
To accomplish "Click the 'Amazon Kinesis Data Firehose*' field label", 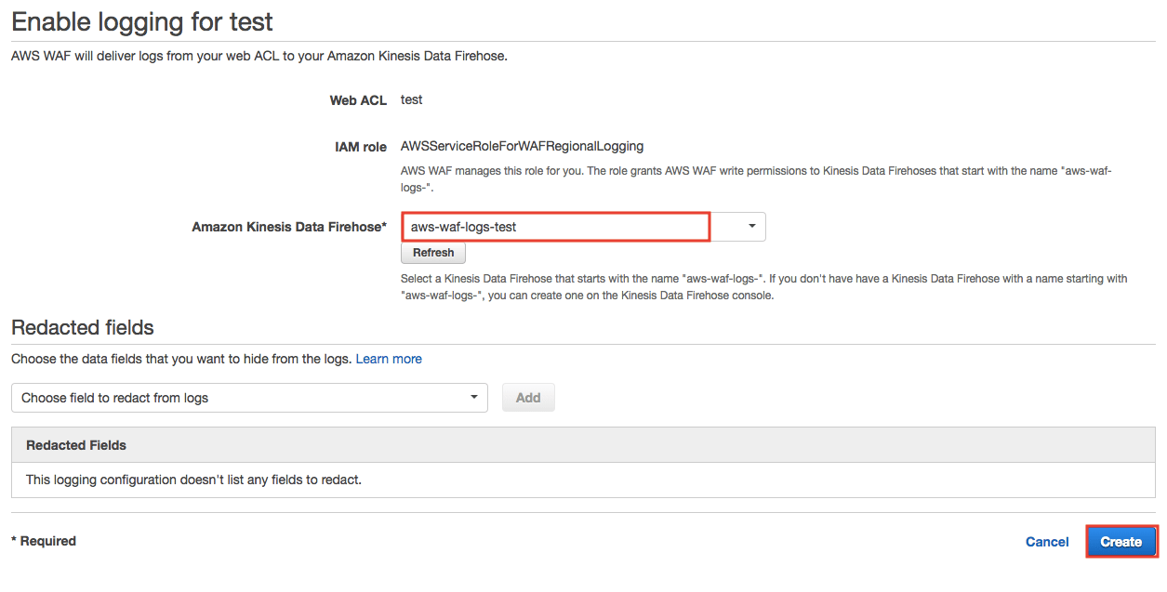I will pyautogui.click(x=289, y=227).
